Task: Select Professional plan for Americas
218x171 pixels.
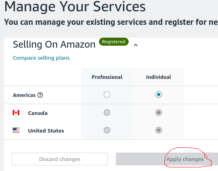Action: pyautogui.click(x=107, y=95)
